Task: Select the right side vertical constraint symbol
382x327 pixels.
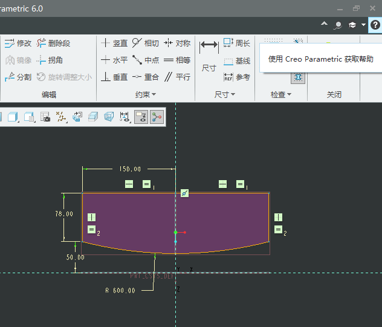Action: point(279,218)
